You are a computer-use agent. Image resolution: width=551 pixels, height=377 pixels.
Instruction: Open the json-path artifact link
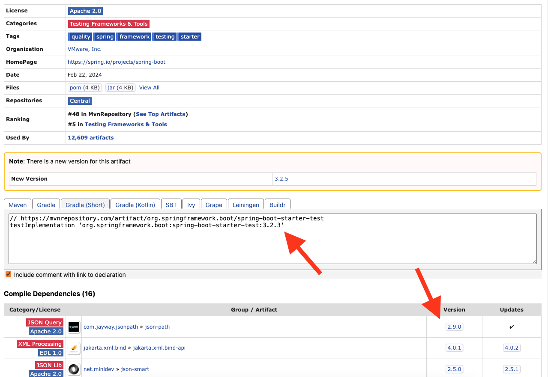tap(157, 327)
